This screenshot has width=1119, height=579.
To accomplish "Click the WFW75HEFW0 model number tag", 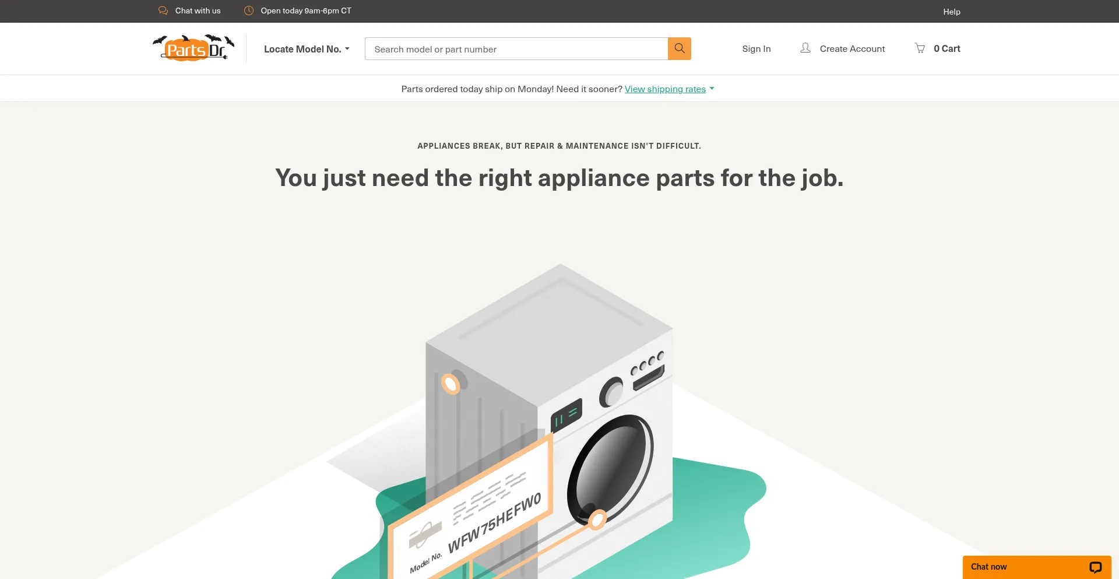I will click(494, 522).
